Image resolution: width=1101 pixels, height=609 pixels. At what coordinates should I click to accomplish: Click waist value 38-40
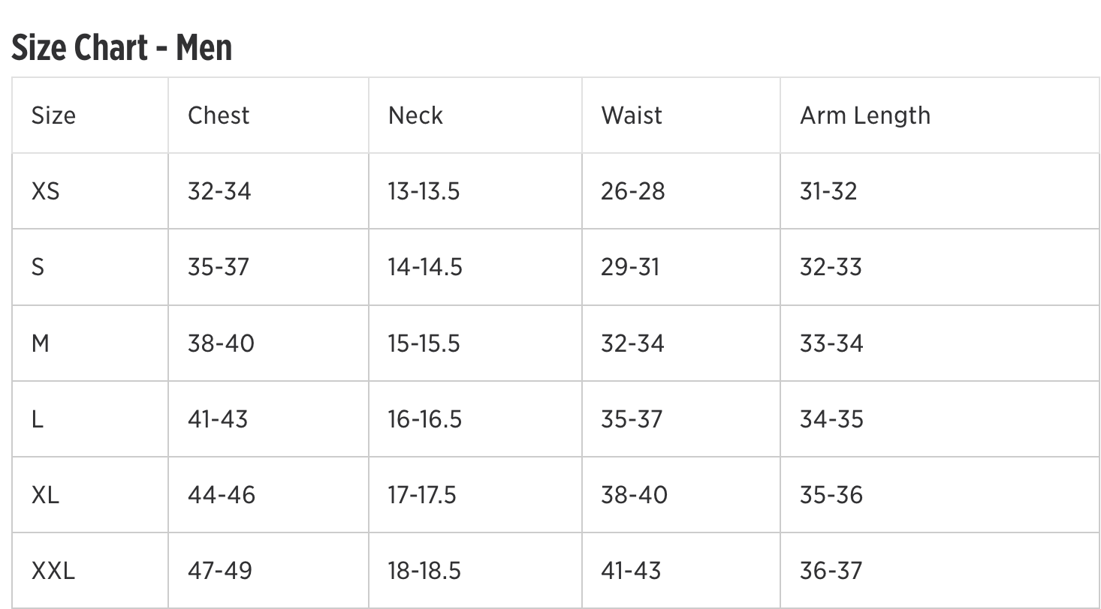pyautogui.click(x=634, y=495)
